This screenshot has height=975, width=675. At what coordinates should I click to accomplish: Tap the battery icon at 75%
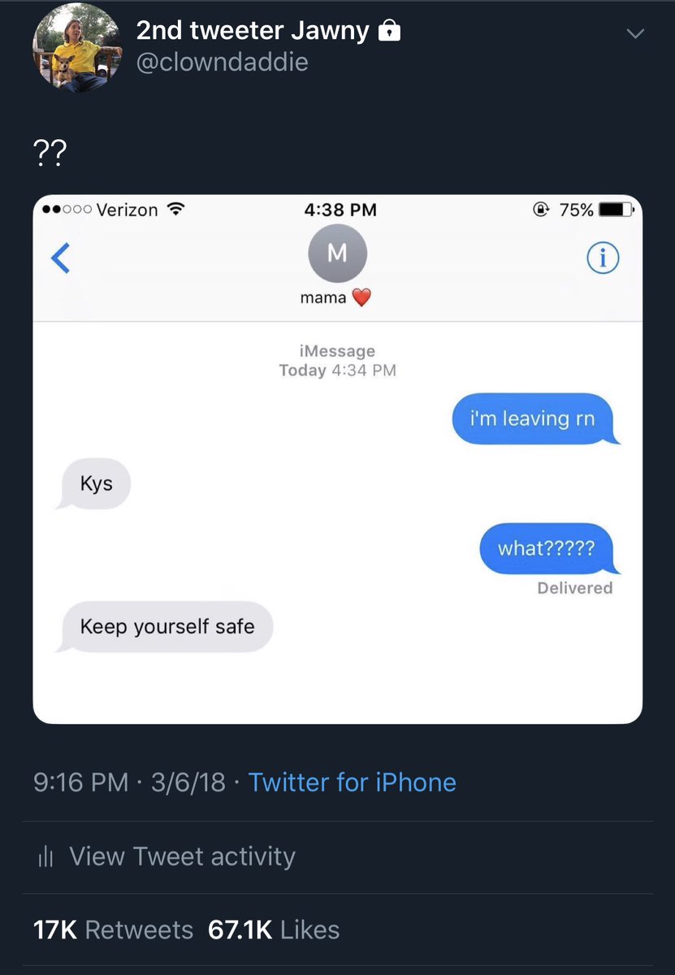pyautogui.click(x=621, y=210)
